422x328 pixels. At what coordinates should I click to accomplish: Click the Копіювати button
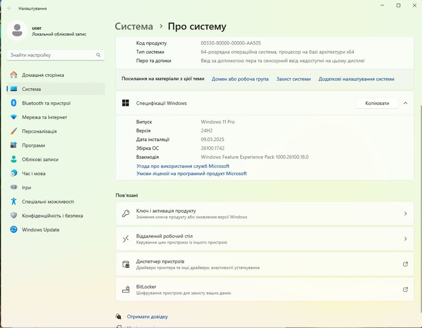(377, 103)
